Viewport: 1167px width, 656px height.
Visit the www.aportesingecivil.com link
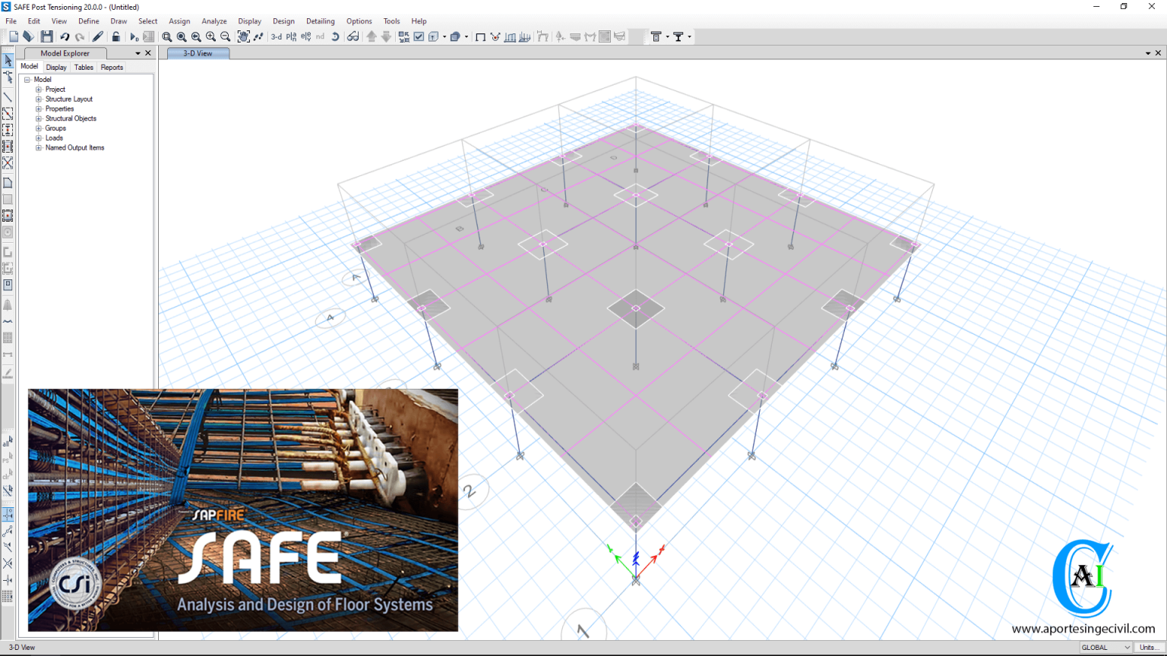1085,629
